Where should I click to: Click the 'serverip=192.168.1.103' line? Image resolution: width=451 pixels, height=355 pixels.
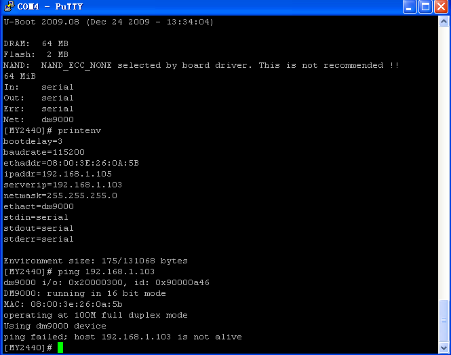coord(62,185)
